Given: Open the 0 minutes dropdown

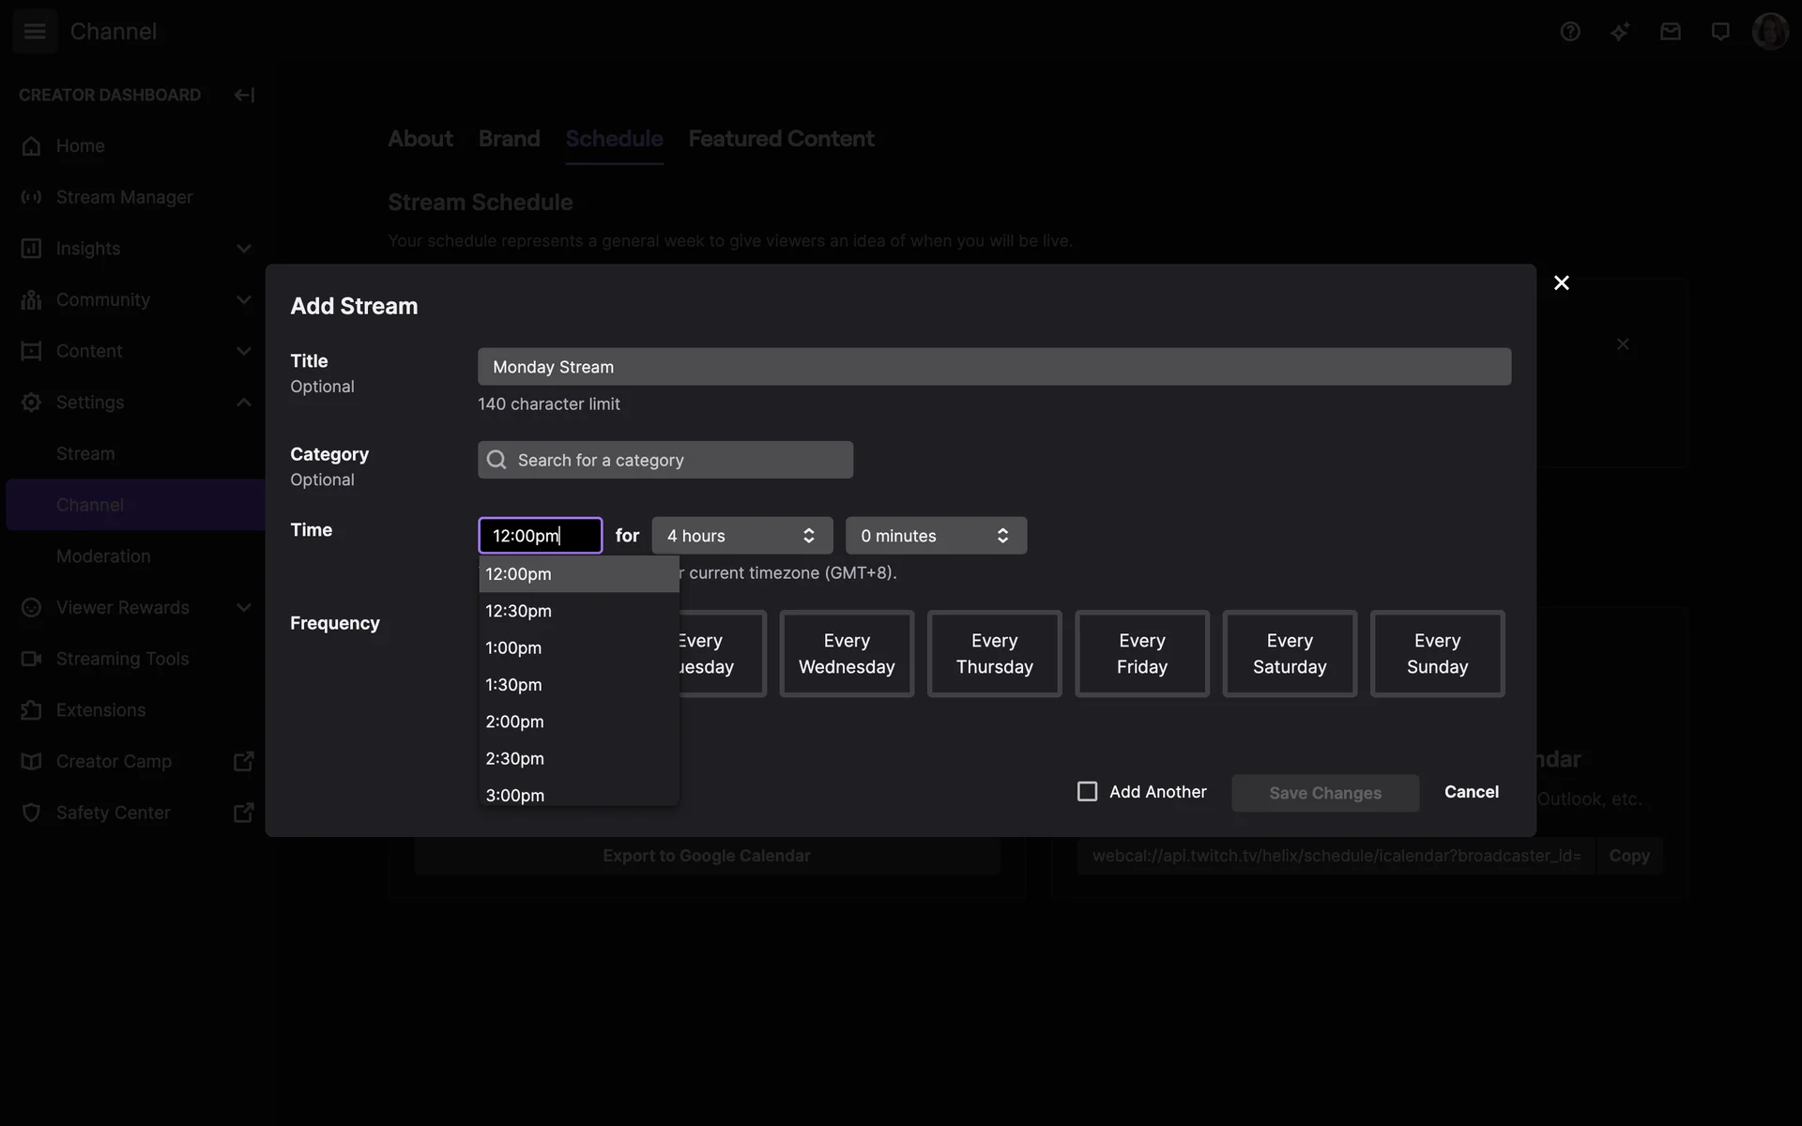Looking at the screenshot, I should pos(936,536).
